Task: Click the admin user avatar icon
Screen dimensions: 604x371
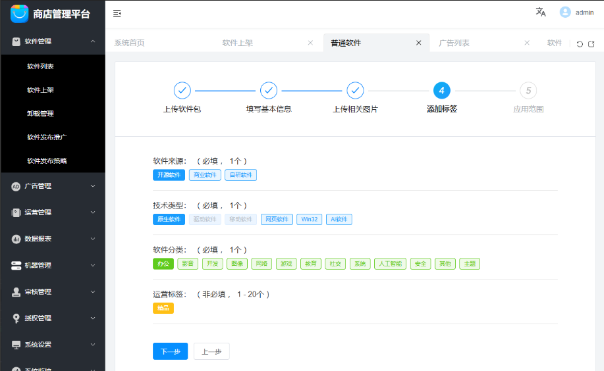Action: coord(565,12)
